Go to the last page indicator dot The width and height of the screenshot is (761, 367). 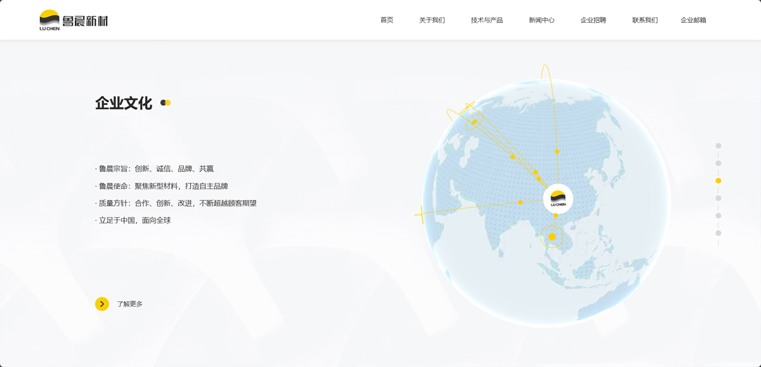pyautogui.click(x=719, y=233)
